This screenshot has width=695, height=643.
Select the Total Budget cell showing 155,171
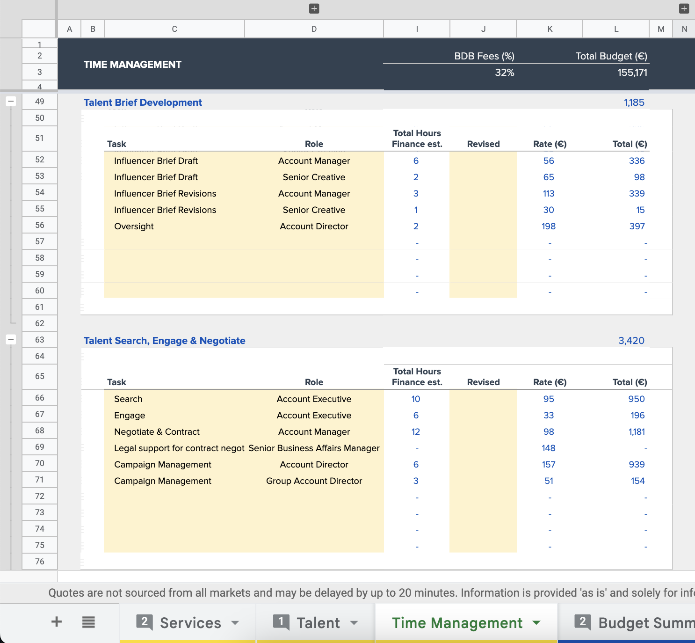(633, 73)
